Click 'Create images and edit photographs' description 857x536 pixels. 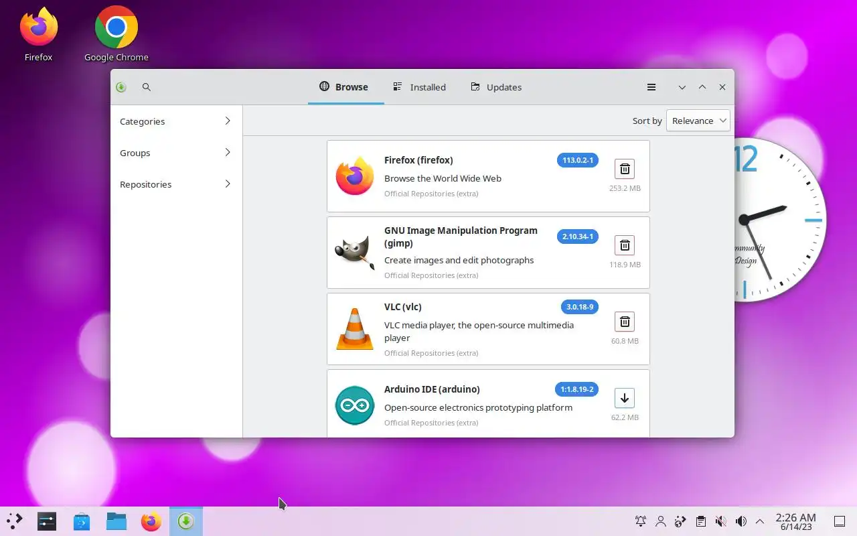(x=459, y=260)
